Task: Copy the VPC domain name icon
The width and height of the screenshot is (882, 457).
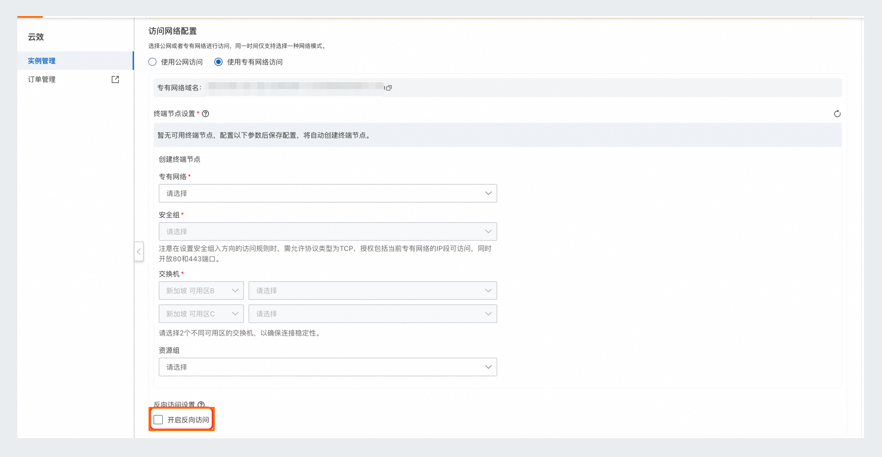Action: pyautogui.click(x=389, y=88)
